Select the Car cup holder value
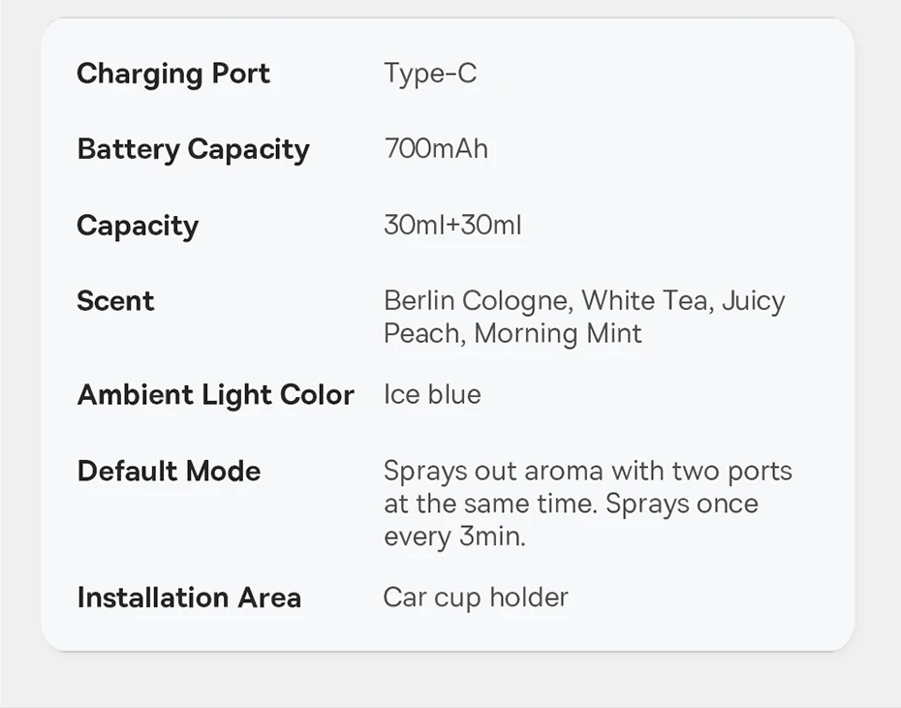The width and height of the screenshot is (901, 708). 476,598
